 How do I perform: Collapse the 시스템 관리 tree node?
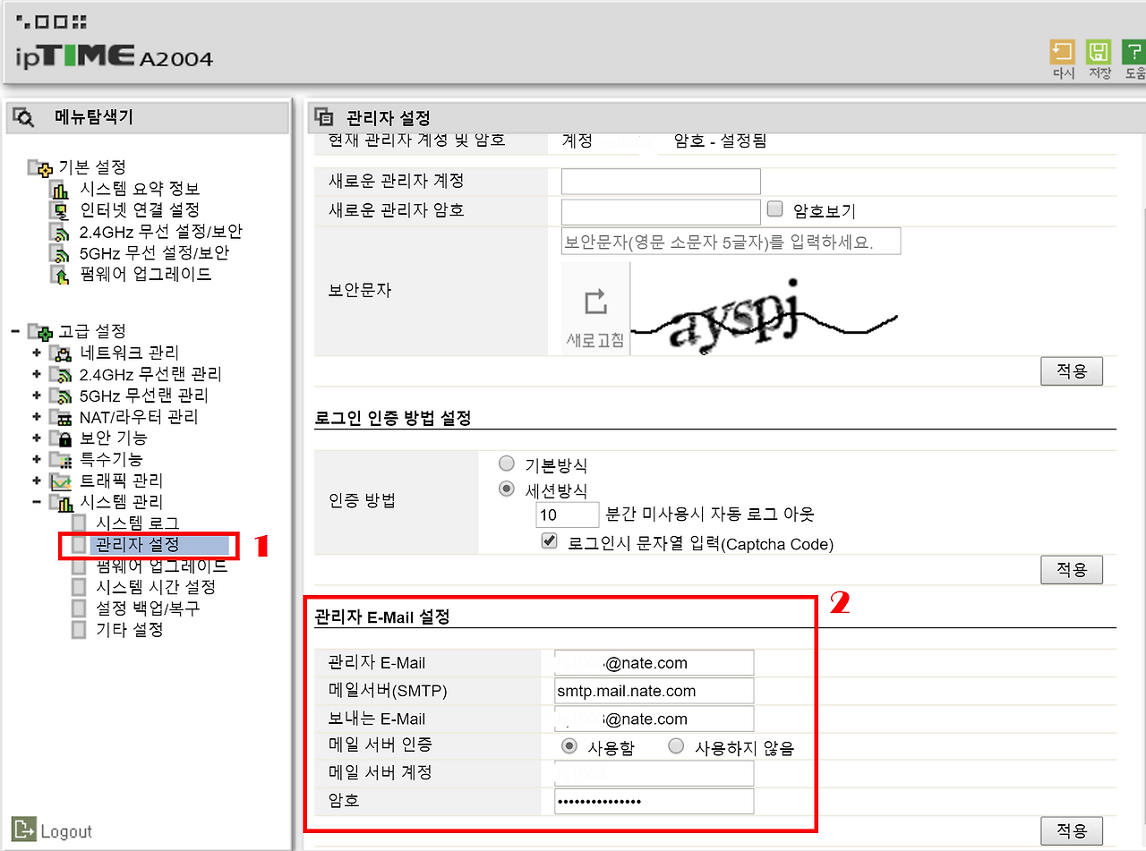(x=37, y=502)
